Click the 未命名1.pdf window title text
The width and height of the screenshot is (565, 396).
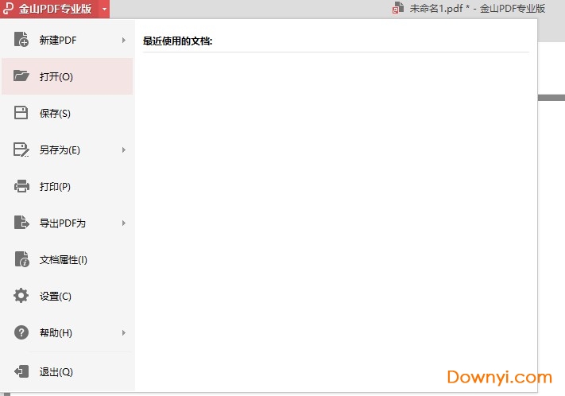[477, 8]
